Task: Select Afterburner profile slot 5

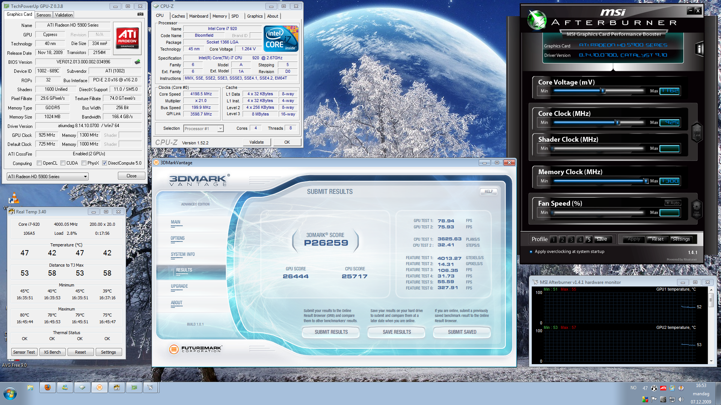Action: click(x=589, y=239)
